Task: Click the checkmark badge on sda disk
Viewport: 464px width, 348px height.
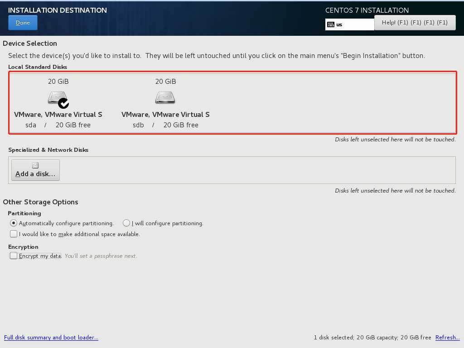Action: pyautogui.click(x=63, y=103)
